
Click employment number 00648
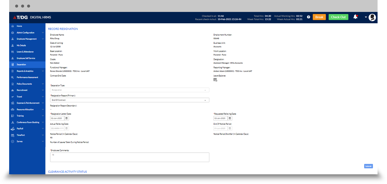pos(216,39)
